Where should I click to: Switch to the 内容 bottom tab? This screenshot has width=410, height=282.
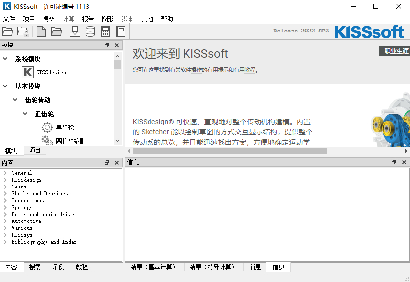pos(11,267)
